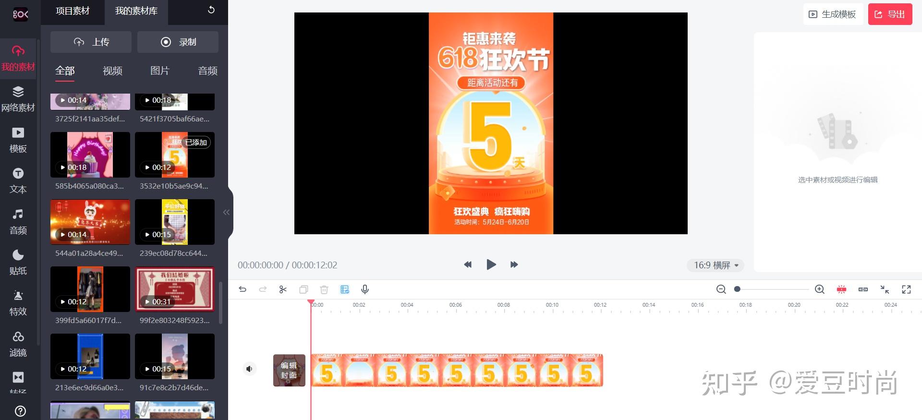
Task: Click the 生成模板 button
Action: [x=833, y=14]
